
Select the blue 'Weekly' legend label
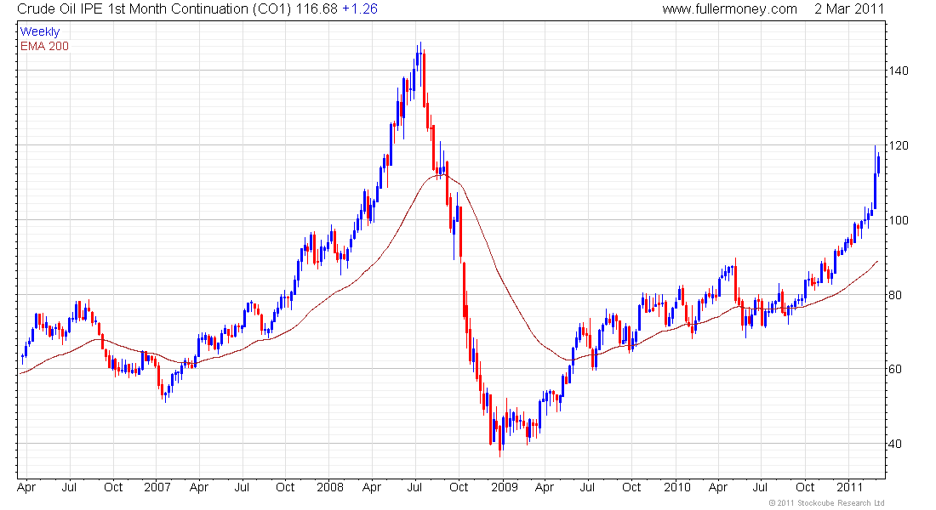(x=40, y=31)
